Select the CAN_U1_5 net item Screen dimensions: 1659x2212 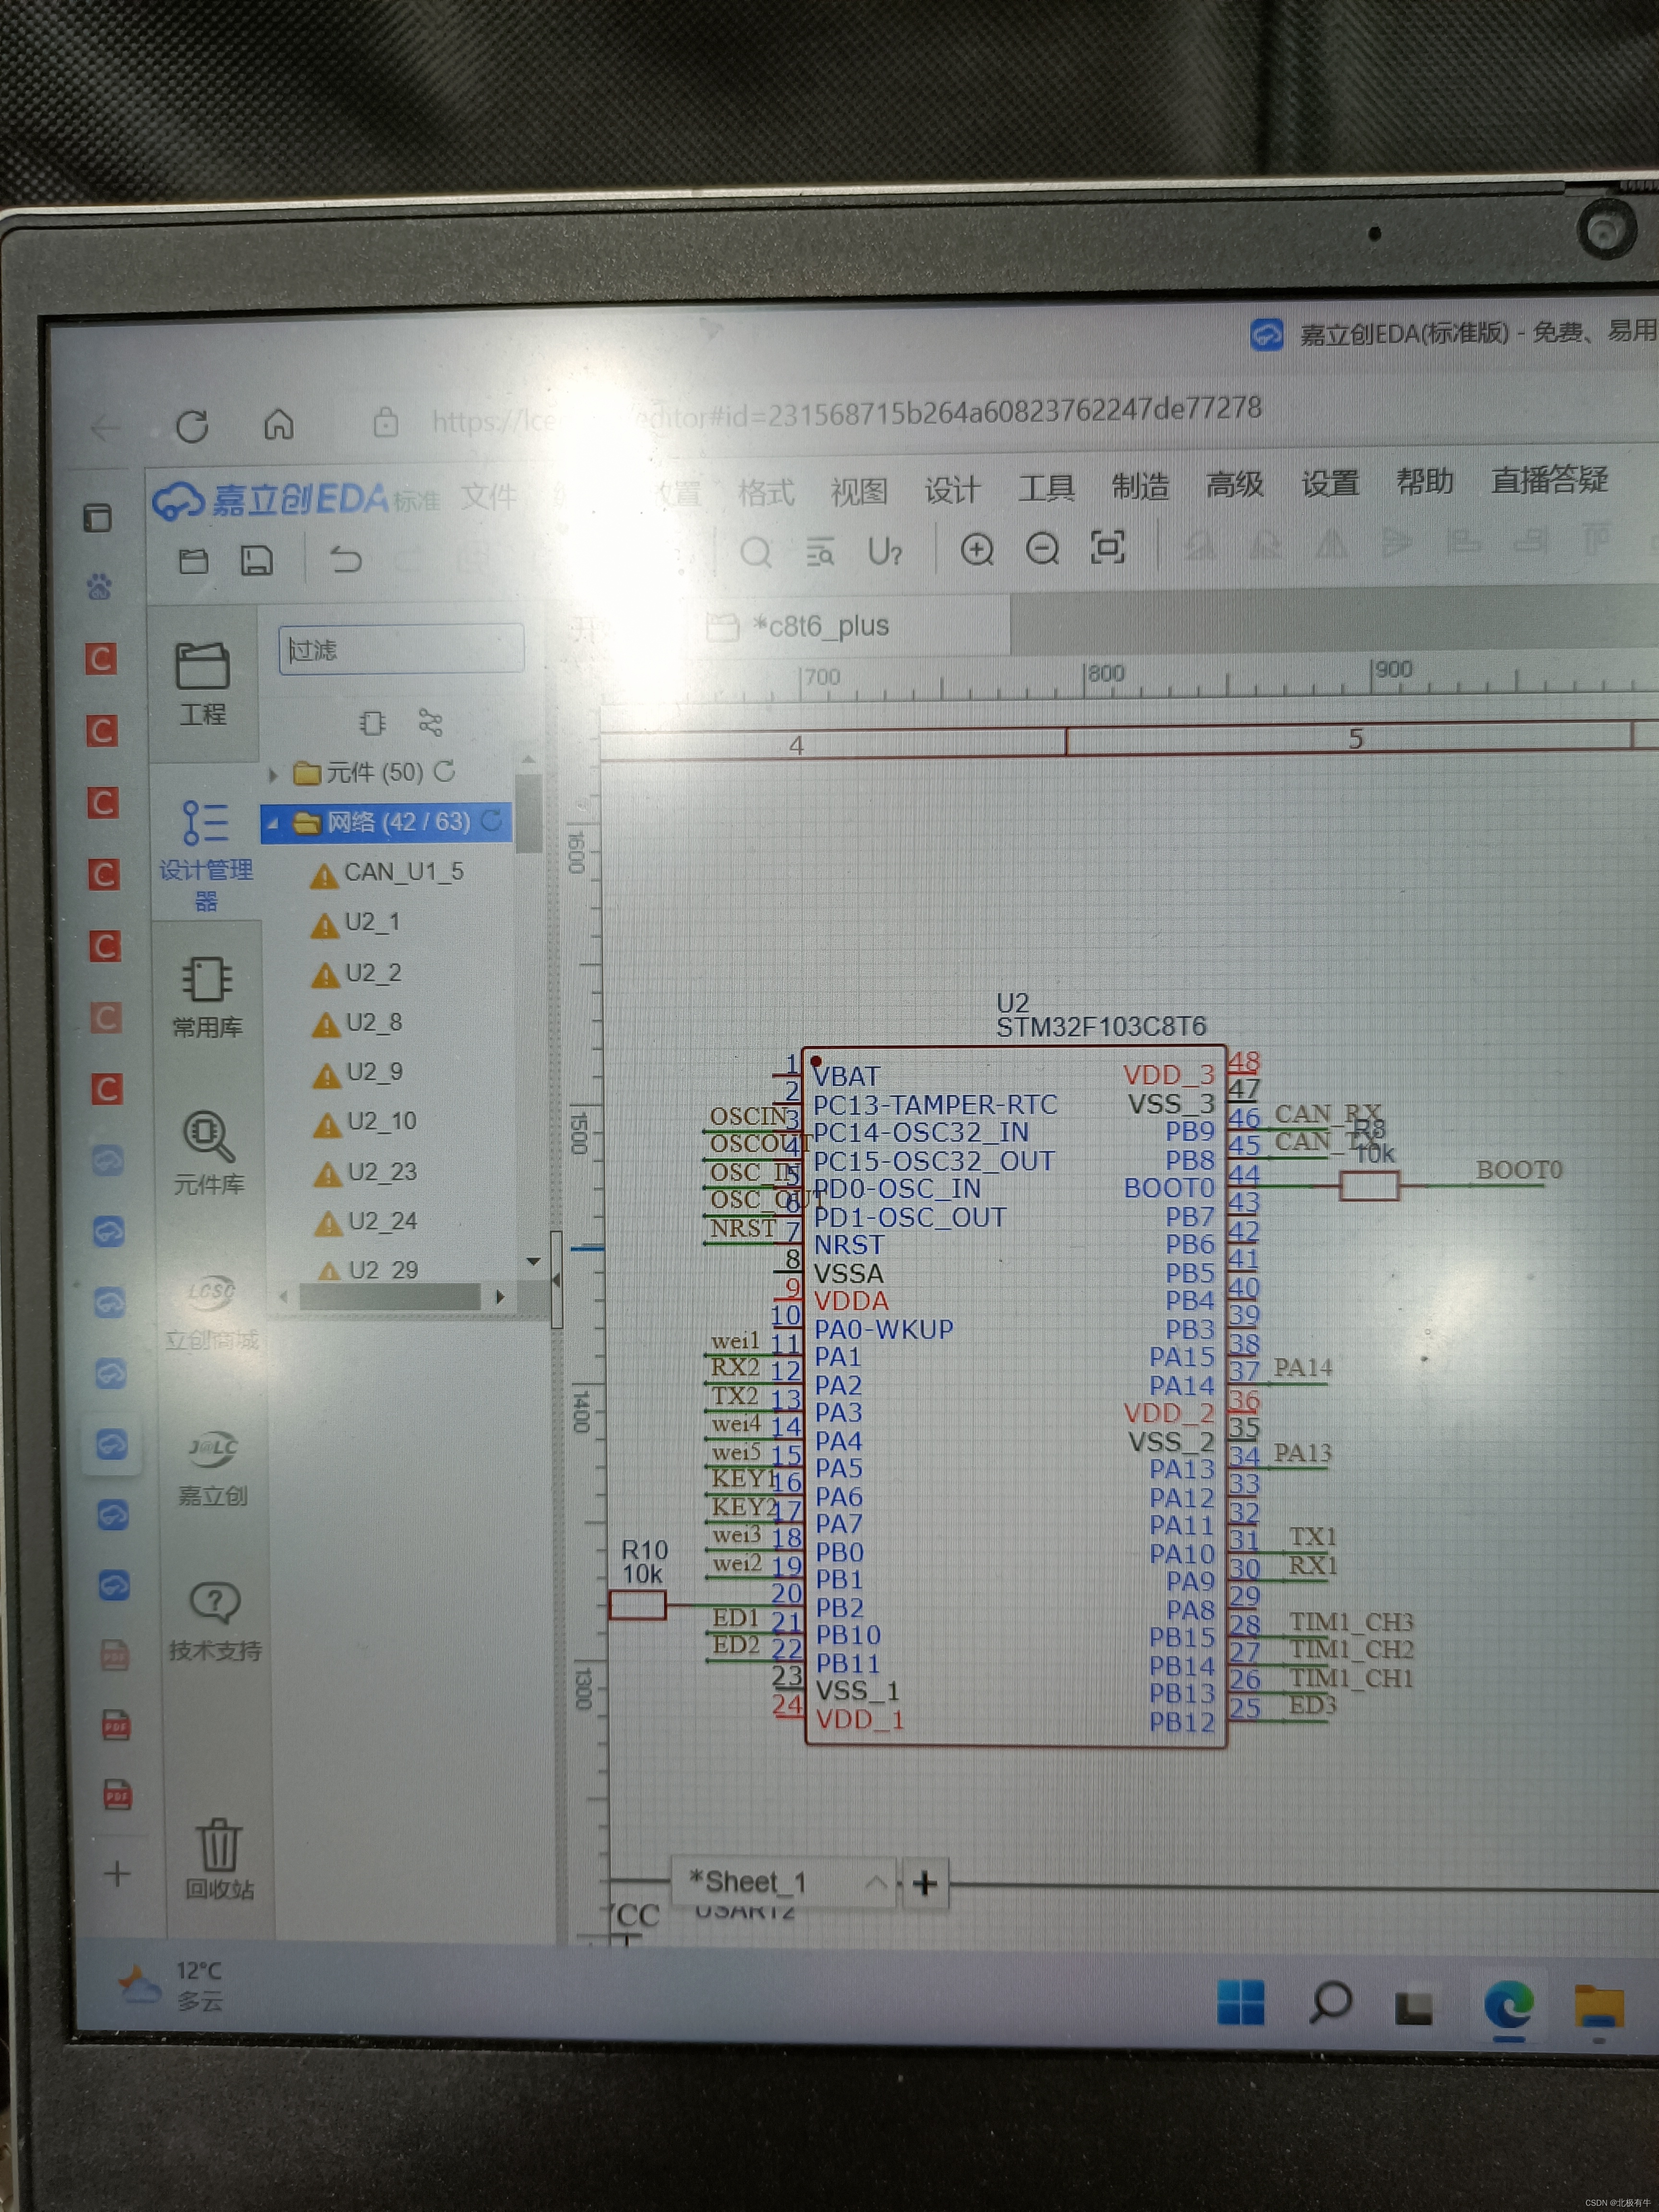pos(403,872)
